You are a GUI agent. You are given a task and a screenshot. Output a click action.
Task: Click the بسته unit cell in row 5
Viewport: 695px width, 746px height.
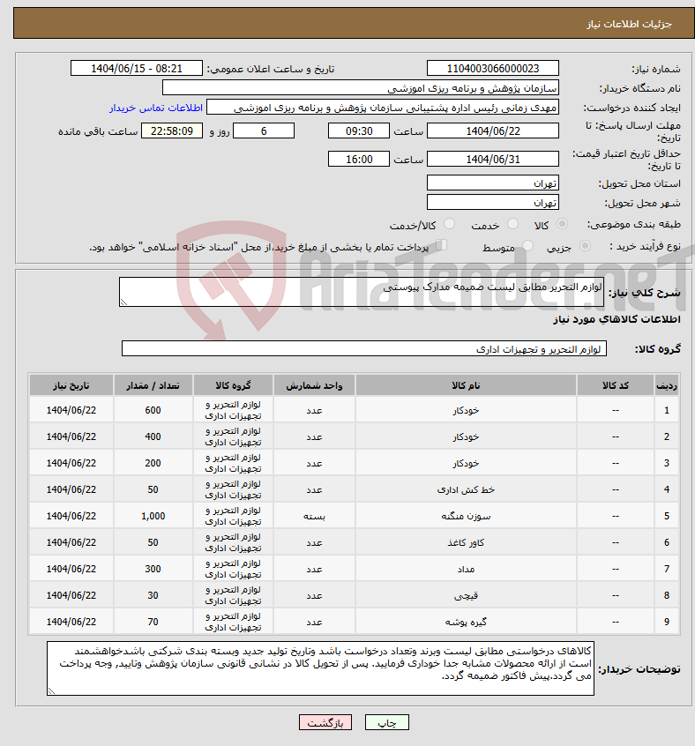(314, 516)
